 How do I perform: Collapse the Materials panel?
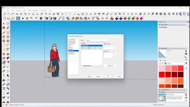coord(160,48)
